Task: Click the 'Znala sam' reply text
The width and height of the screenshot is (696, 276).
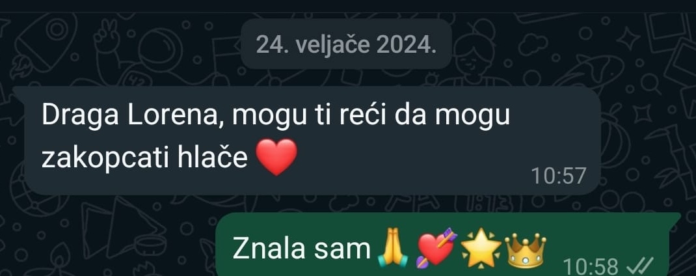Action: pyautogui.click(x=301, y=249)
